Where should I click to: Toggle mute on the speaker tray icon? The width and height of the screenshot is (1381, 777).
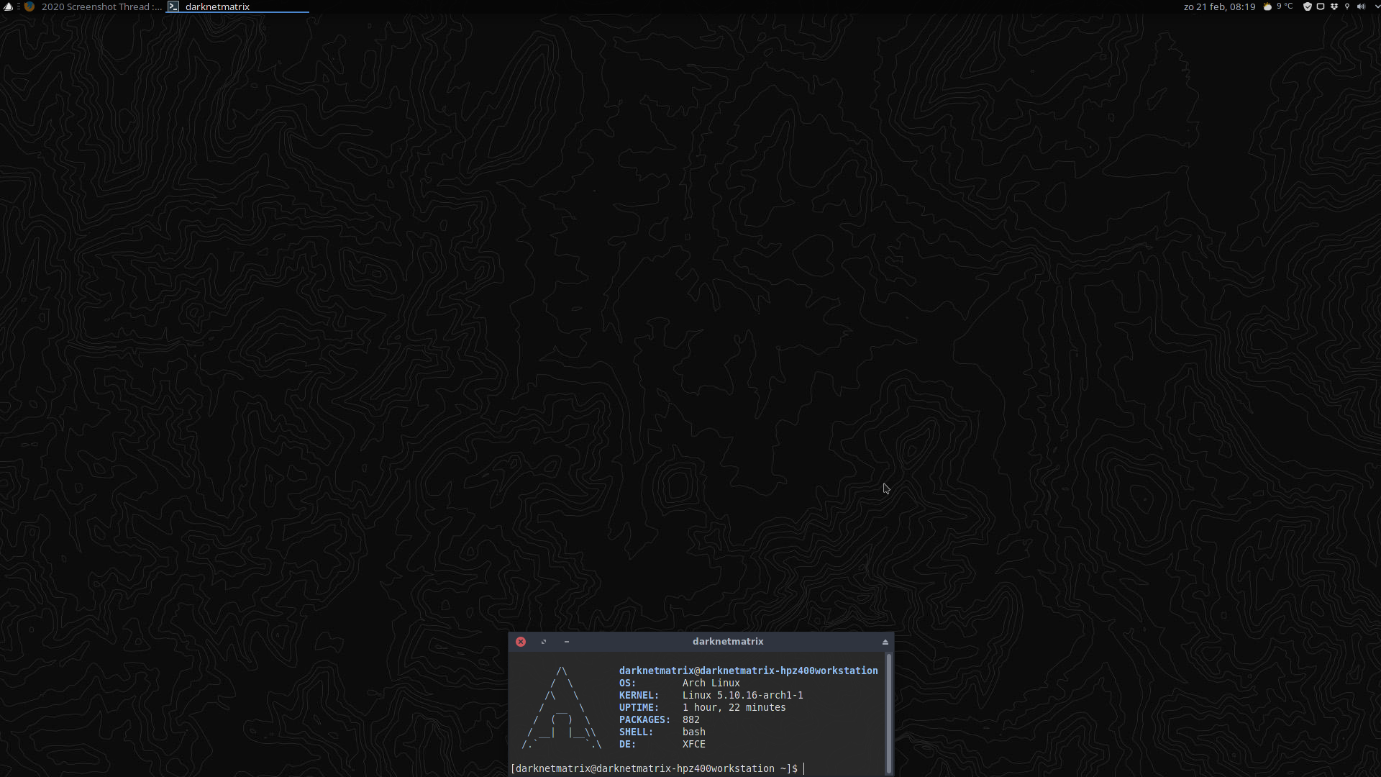coord(1362,6)
